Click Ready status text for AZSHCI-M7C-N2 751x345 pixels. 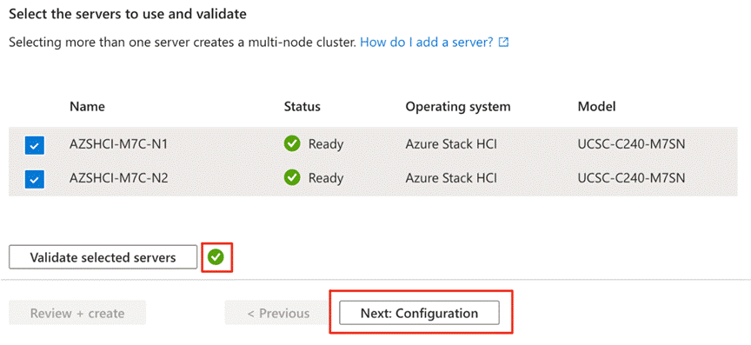pyautogui.click(x=326, y=178)
